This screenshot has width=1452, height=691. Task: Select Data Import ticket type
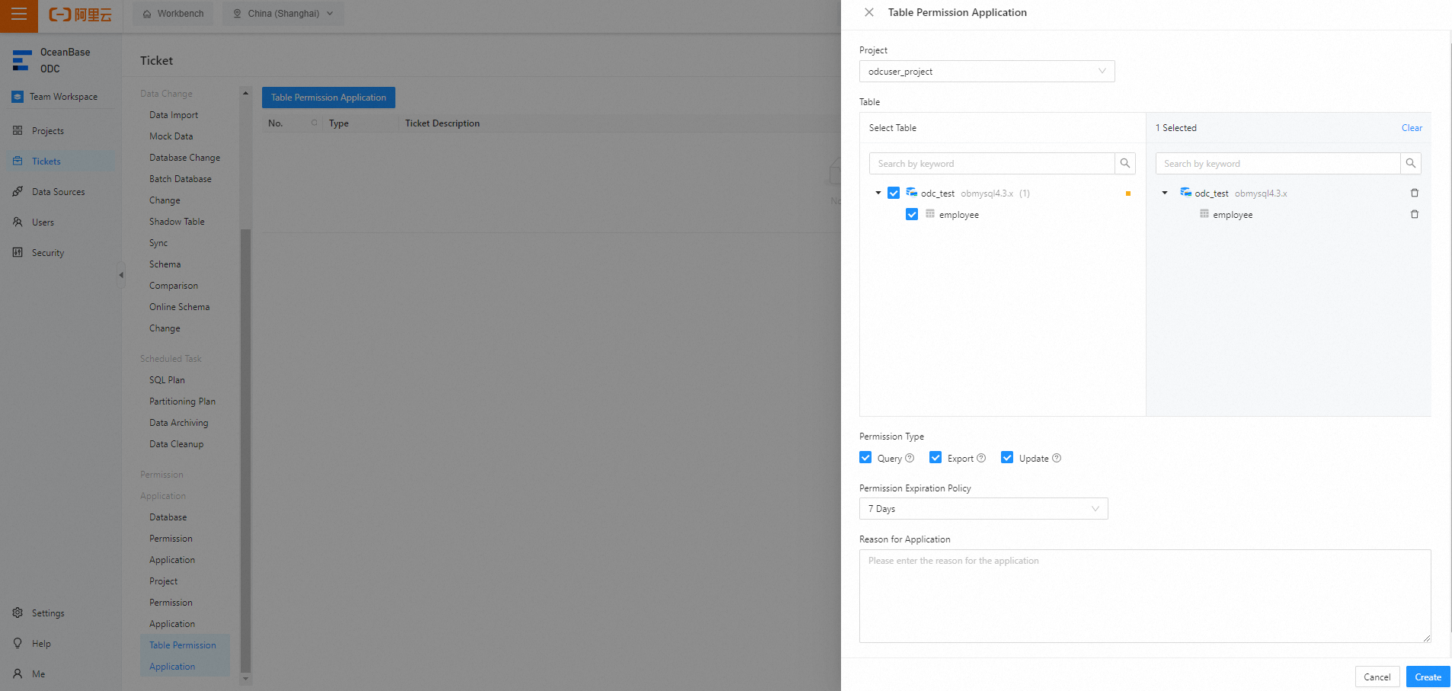point(174,115)
